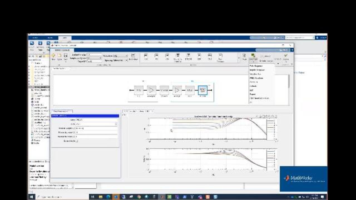The height and width of the screenshot is (200, 356).
Task: Switch to the HOME tab in MATLAB window
Action: tap(35, 38)
